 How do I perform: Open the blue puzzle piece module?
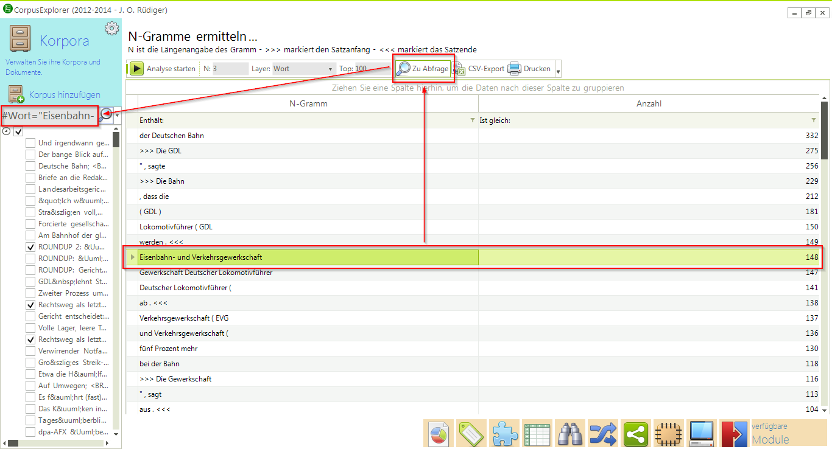pyautogui.click(x=504, y=434)
